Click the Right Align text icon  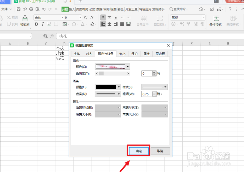coord(116,24)
